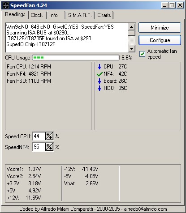Viewport: 186px width, 213px height.
Task: Open the Info tab
Action: click(x=56, y=15)
